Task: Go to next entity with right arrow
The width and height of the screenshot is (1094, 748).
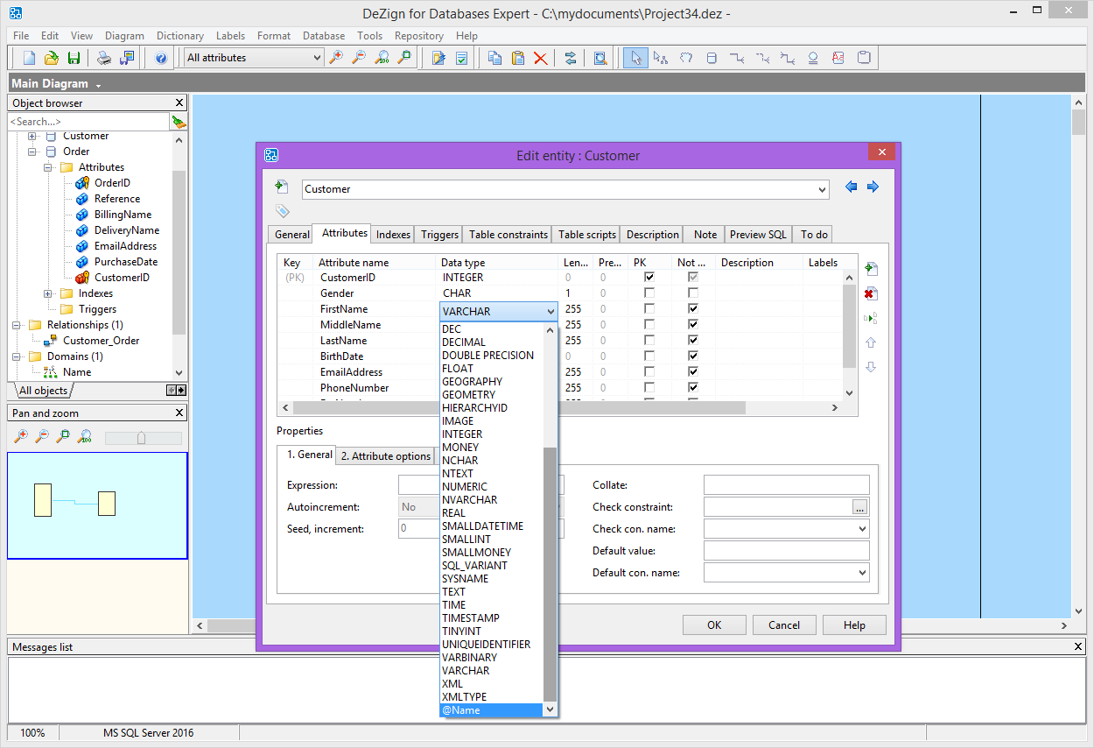Action: pyautogui.click(x=873, y=187)
